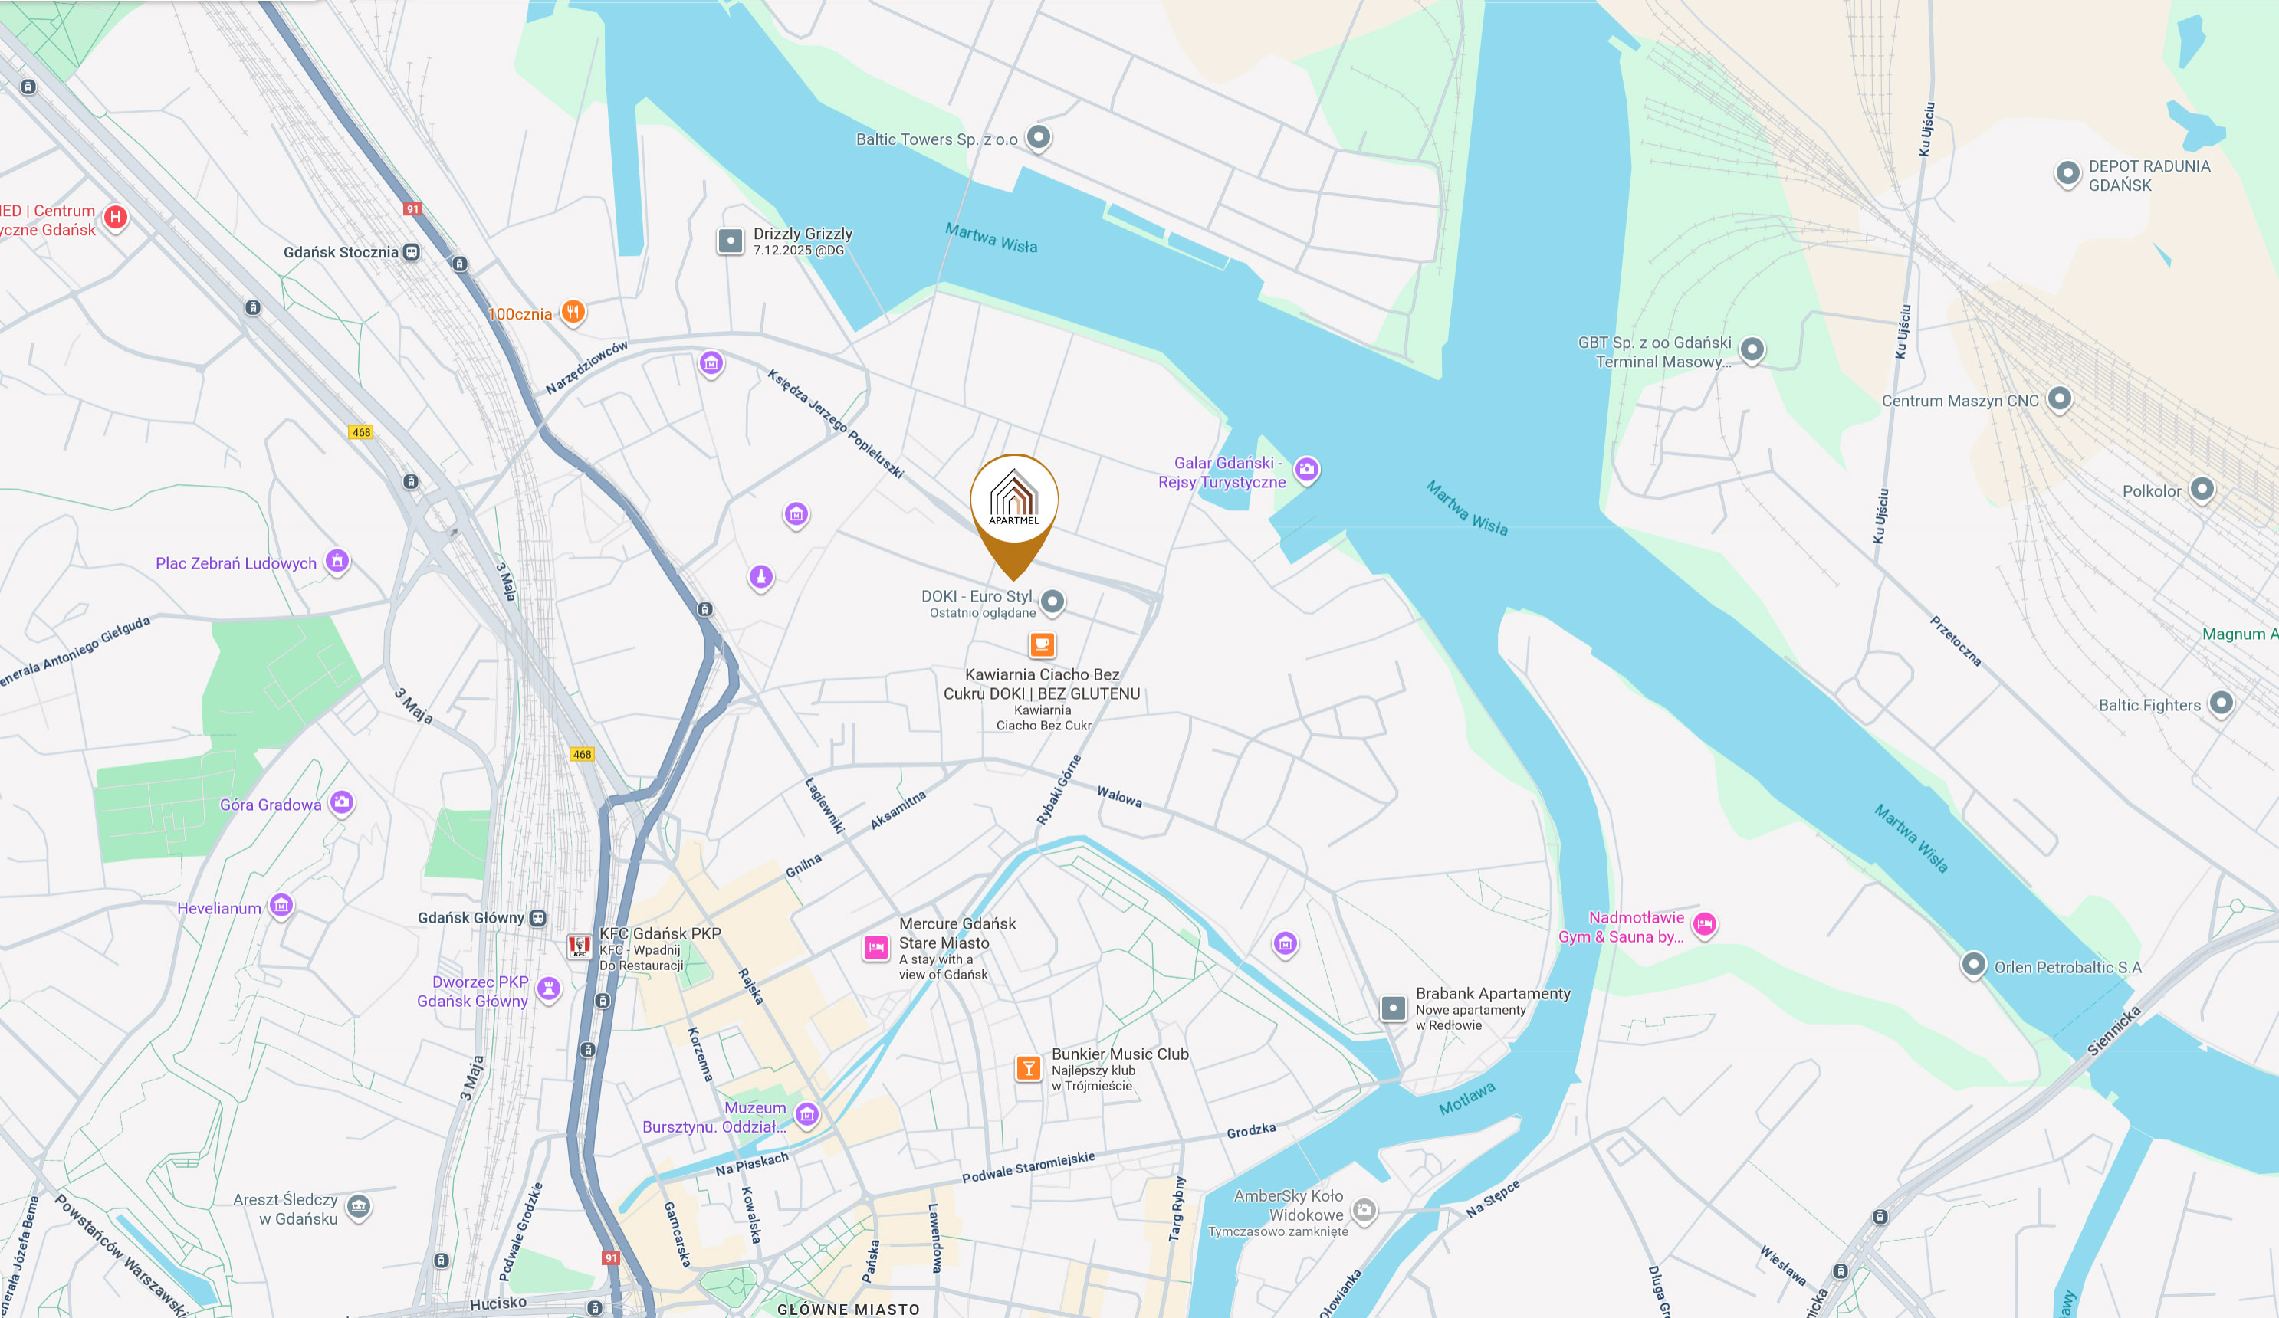The height and width of the screenshot is (1318, 2279).
Task: Open the Gdańsk Główny station icon
Action: click(538, 917)
